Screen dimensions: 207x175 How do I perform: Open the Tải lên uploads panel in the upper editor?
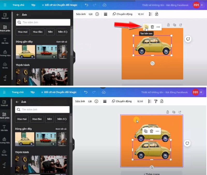(5, 65)
